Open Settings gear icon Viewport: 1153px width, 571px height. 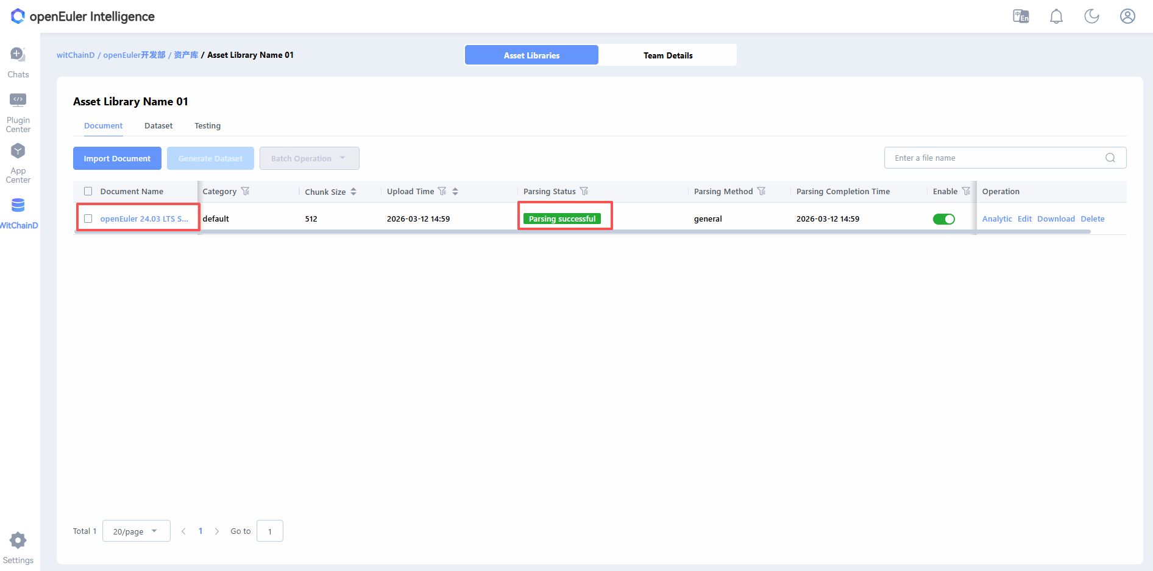(x=18, y=540)
